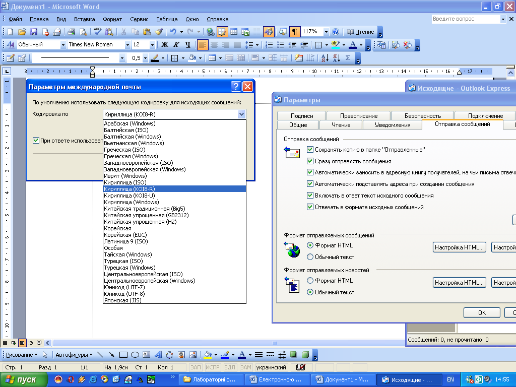This screenshot has height=387, width=516.
Task: Open 'Лабораторні р...' taskbar item
Action: coord(211,379)
